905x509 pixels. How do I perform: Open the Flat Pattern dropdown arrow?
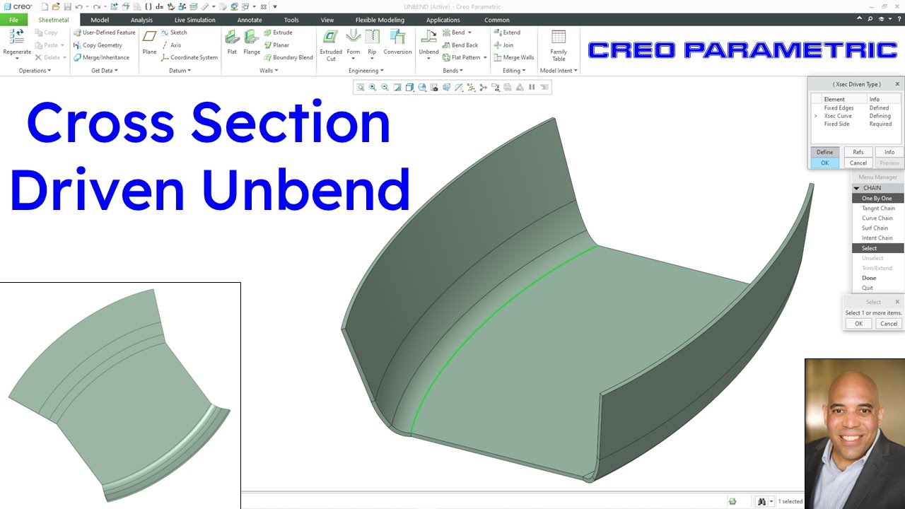click(x=485, y=58)
